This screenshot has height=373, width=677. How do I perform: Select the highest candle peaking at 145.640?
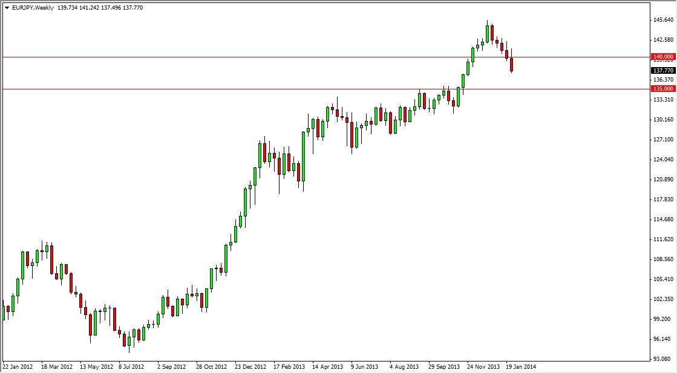[x=489, y=30]
